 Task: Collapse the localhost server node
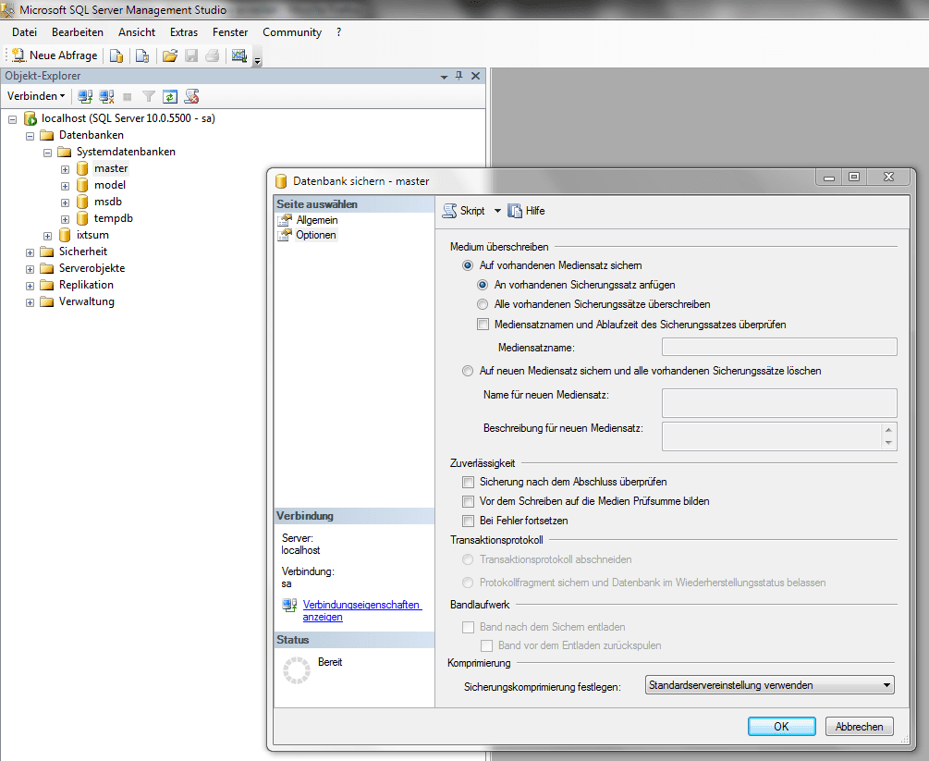12,119
